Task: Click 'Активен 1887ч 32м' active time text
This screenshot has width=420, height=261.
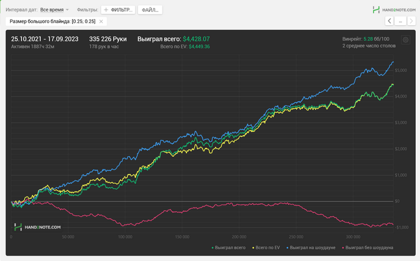Action: pos(32,47)
